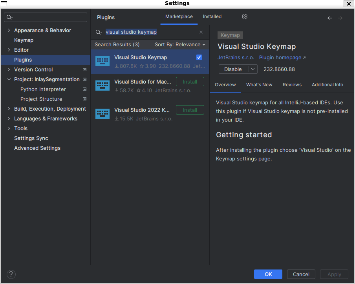Click the Visual Studio for Mac keyboard icon
355x284 pixels.
[102, 86]
